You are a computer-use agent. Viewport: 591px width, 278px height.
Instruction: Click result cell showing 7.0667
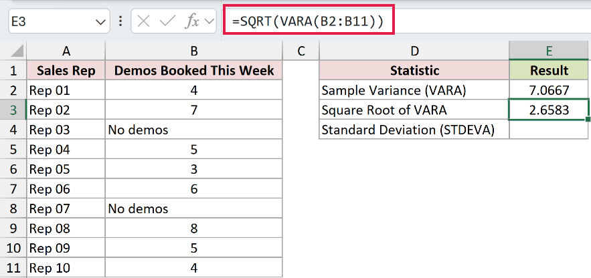[549, 90]
